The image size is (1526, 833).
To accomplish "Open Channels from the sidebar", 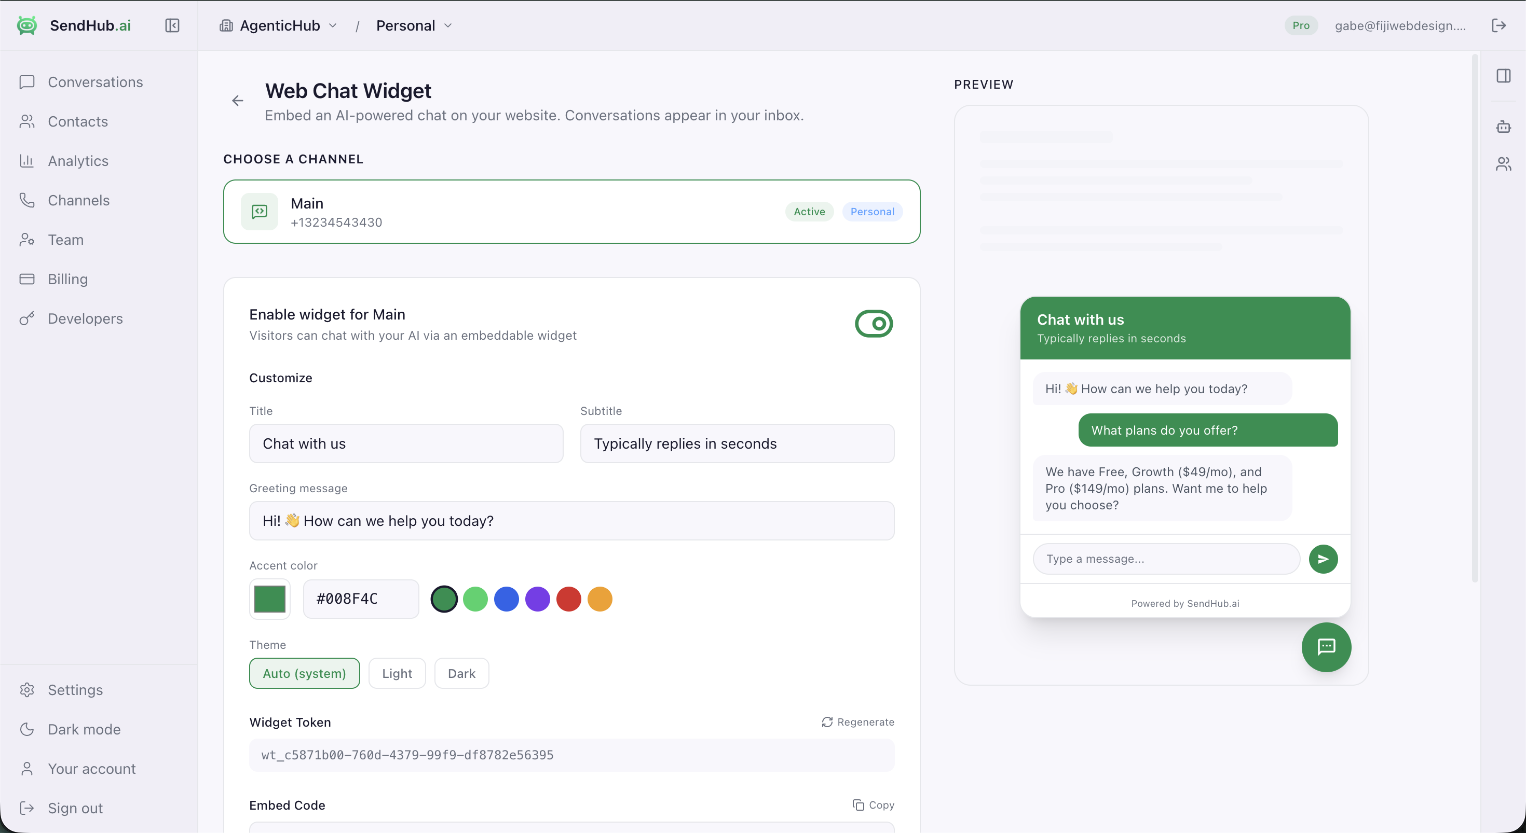I will [x=78, y=200].
